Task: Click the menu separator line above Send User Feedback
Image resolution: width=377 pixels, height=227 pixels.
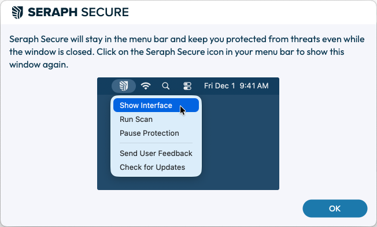Action: [x=156, y=143]
